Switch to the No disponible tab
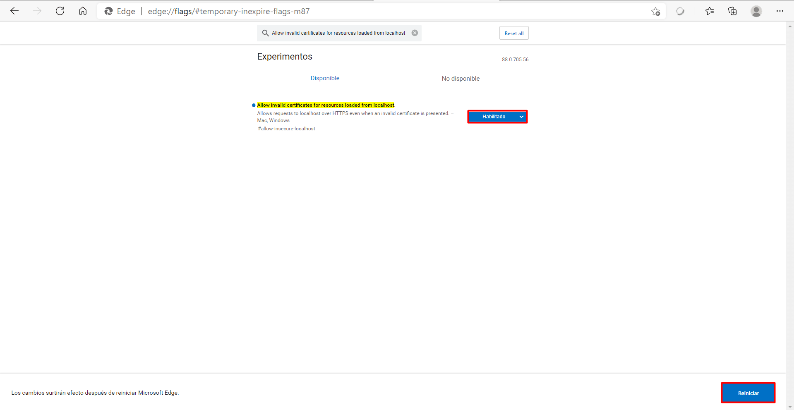 [x=461, y=79]
